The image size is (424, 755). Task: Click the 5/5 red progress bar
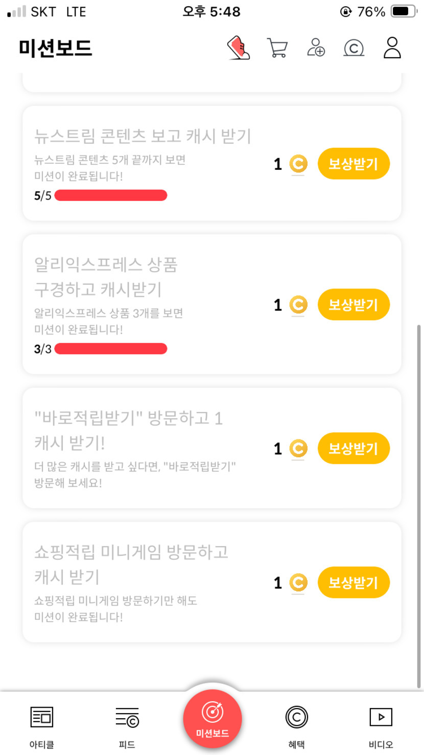(110, 195)
